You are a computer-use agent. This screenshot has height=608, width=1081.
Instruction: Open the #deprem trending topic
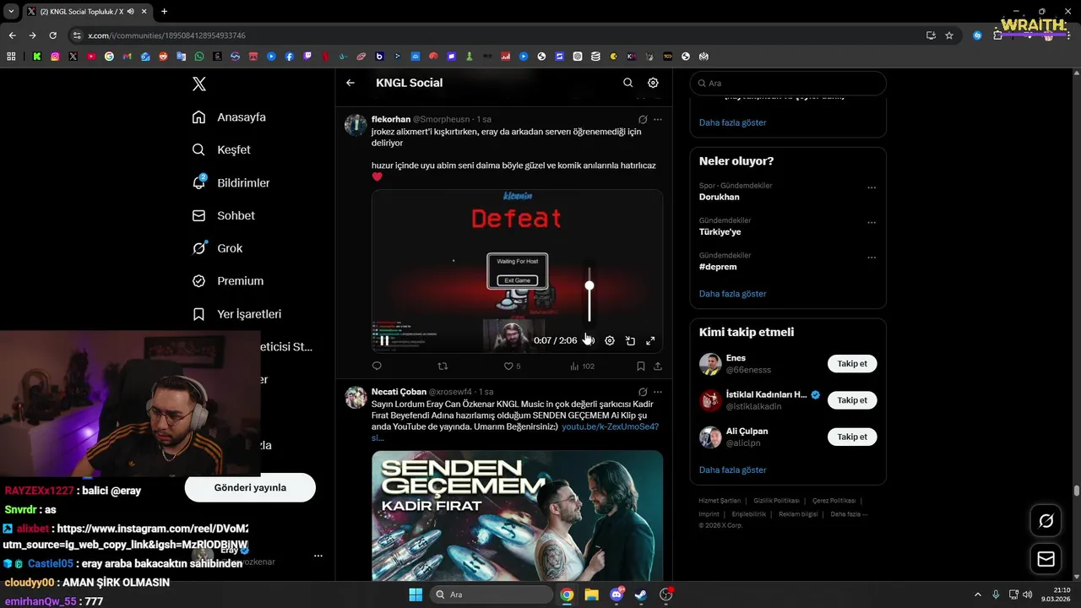click(718, 267)
